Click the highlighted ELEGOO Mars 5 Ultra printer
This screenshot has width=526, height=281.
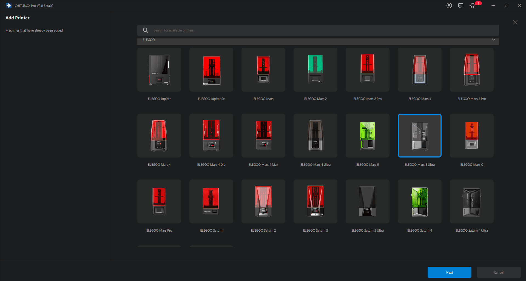(419, 136)
